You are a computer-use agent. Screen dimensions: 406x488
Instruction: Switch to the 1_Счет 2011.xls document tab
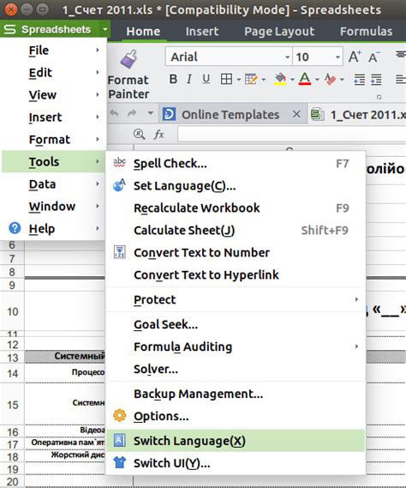pyautogui.click(x=357, y=115)
